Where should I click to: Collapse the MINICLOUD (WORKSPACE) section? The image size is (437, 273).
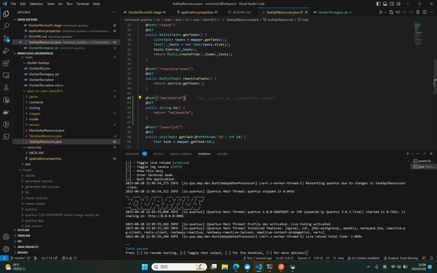[67, 53]
